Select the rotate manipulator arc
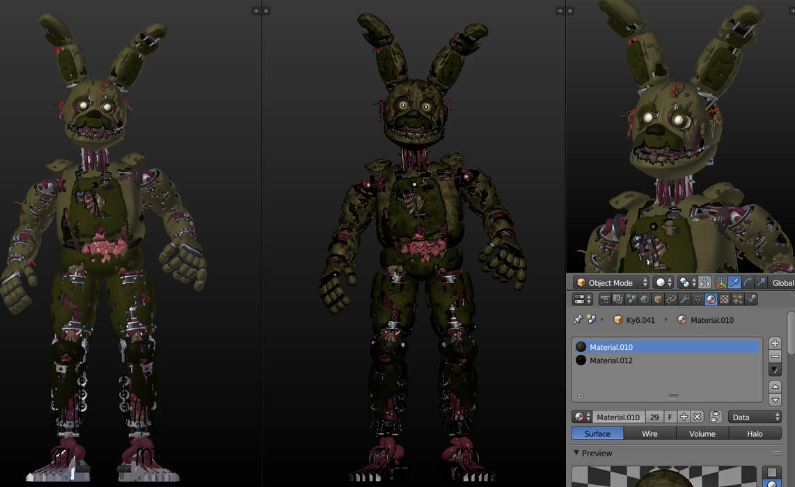 (748, 282)
